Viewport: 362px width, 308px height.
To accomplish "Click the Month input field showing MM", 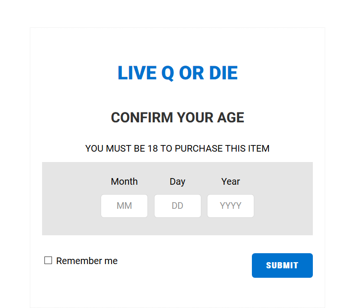I will coord(124,206).
